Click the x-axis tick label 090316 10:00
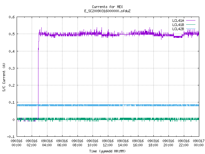This screenshot has width=205, height=154. [x=93, y=143]
